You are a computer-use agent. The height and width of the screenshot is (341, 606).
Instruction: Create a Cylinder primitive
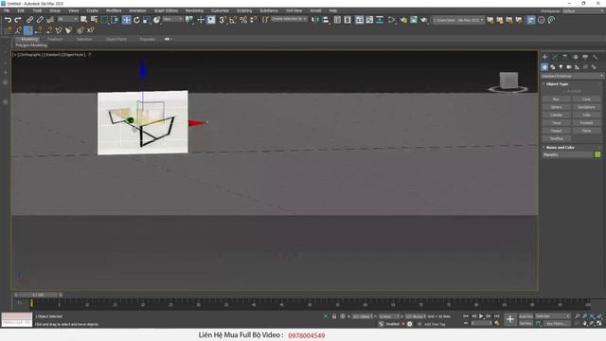556,116
